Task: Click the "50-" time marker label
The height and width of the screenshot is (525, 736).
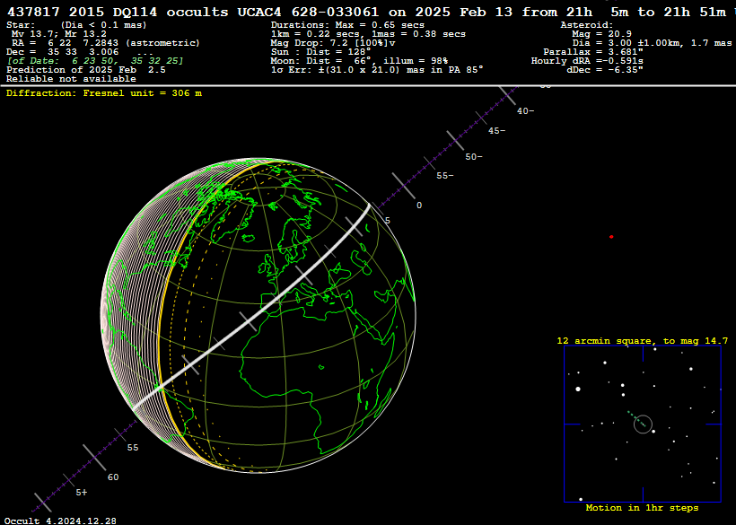Action: coord(474,157)
